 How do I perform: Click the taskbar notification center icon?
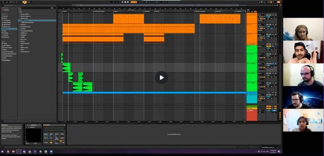[x=279, y=152]
